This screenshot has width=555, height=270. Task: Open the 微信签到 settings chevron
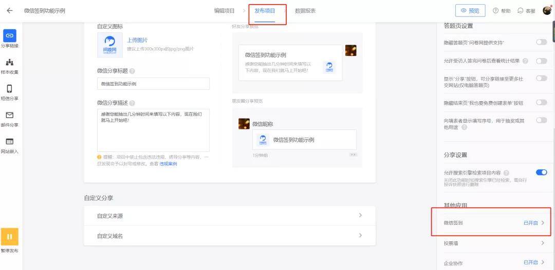(543, 223)
